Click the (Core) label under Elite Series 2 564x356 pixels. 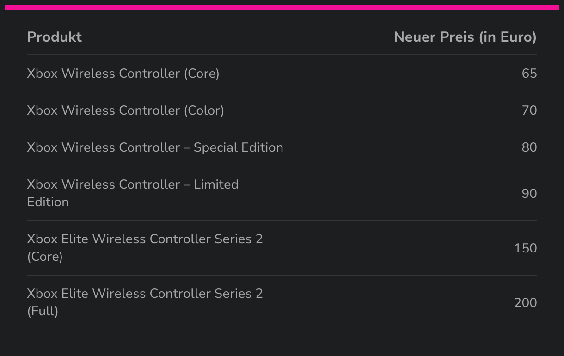tap(45, 257)
